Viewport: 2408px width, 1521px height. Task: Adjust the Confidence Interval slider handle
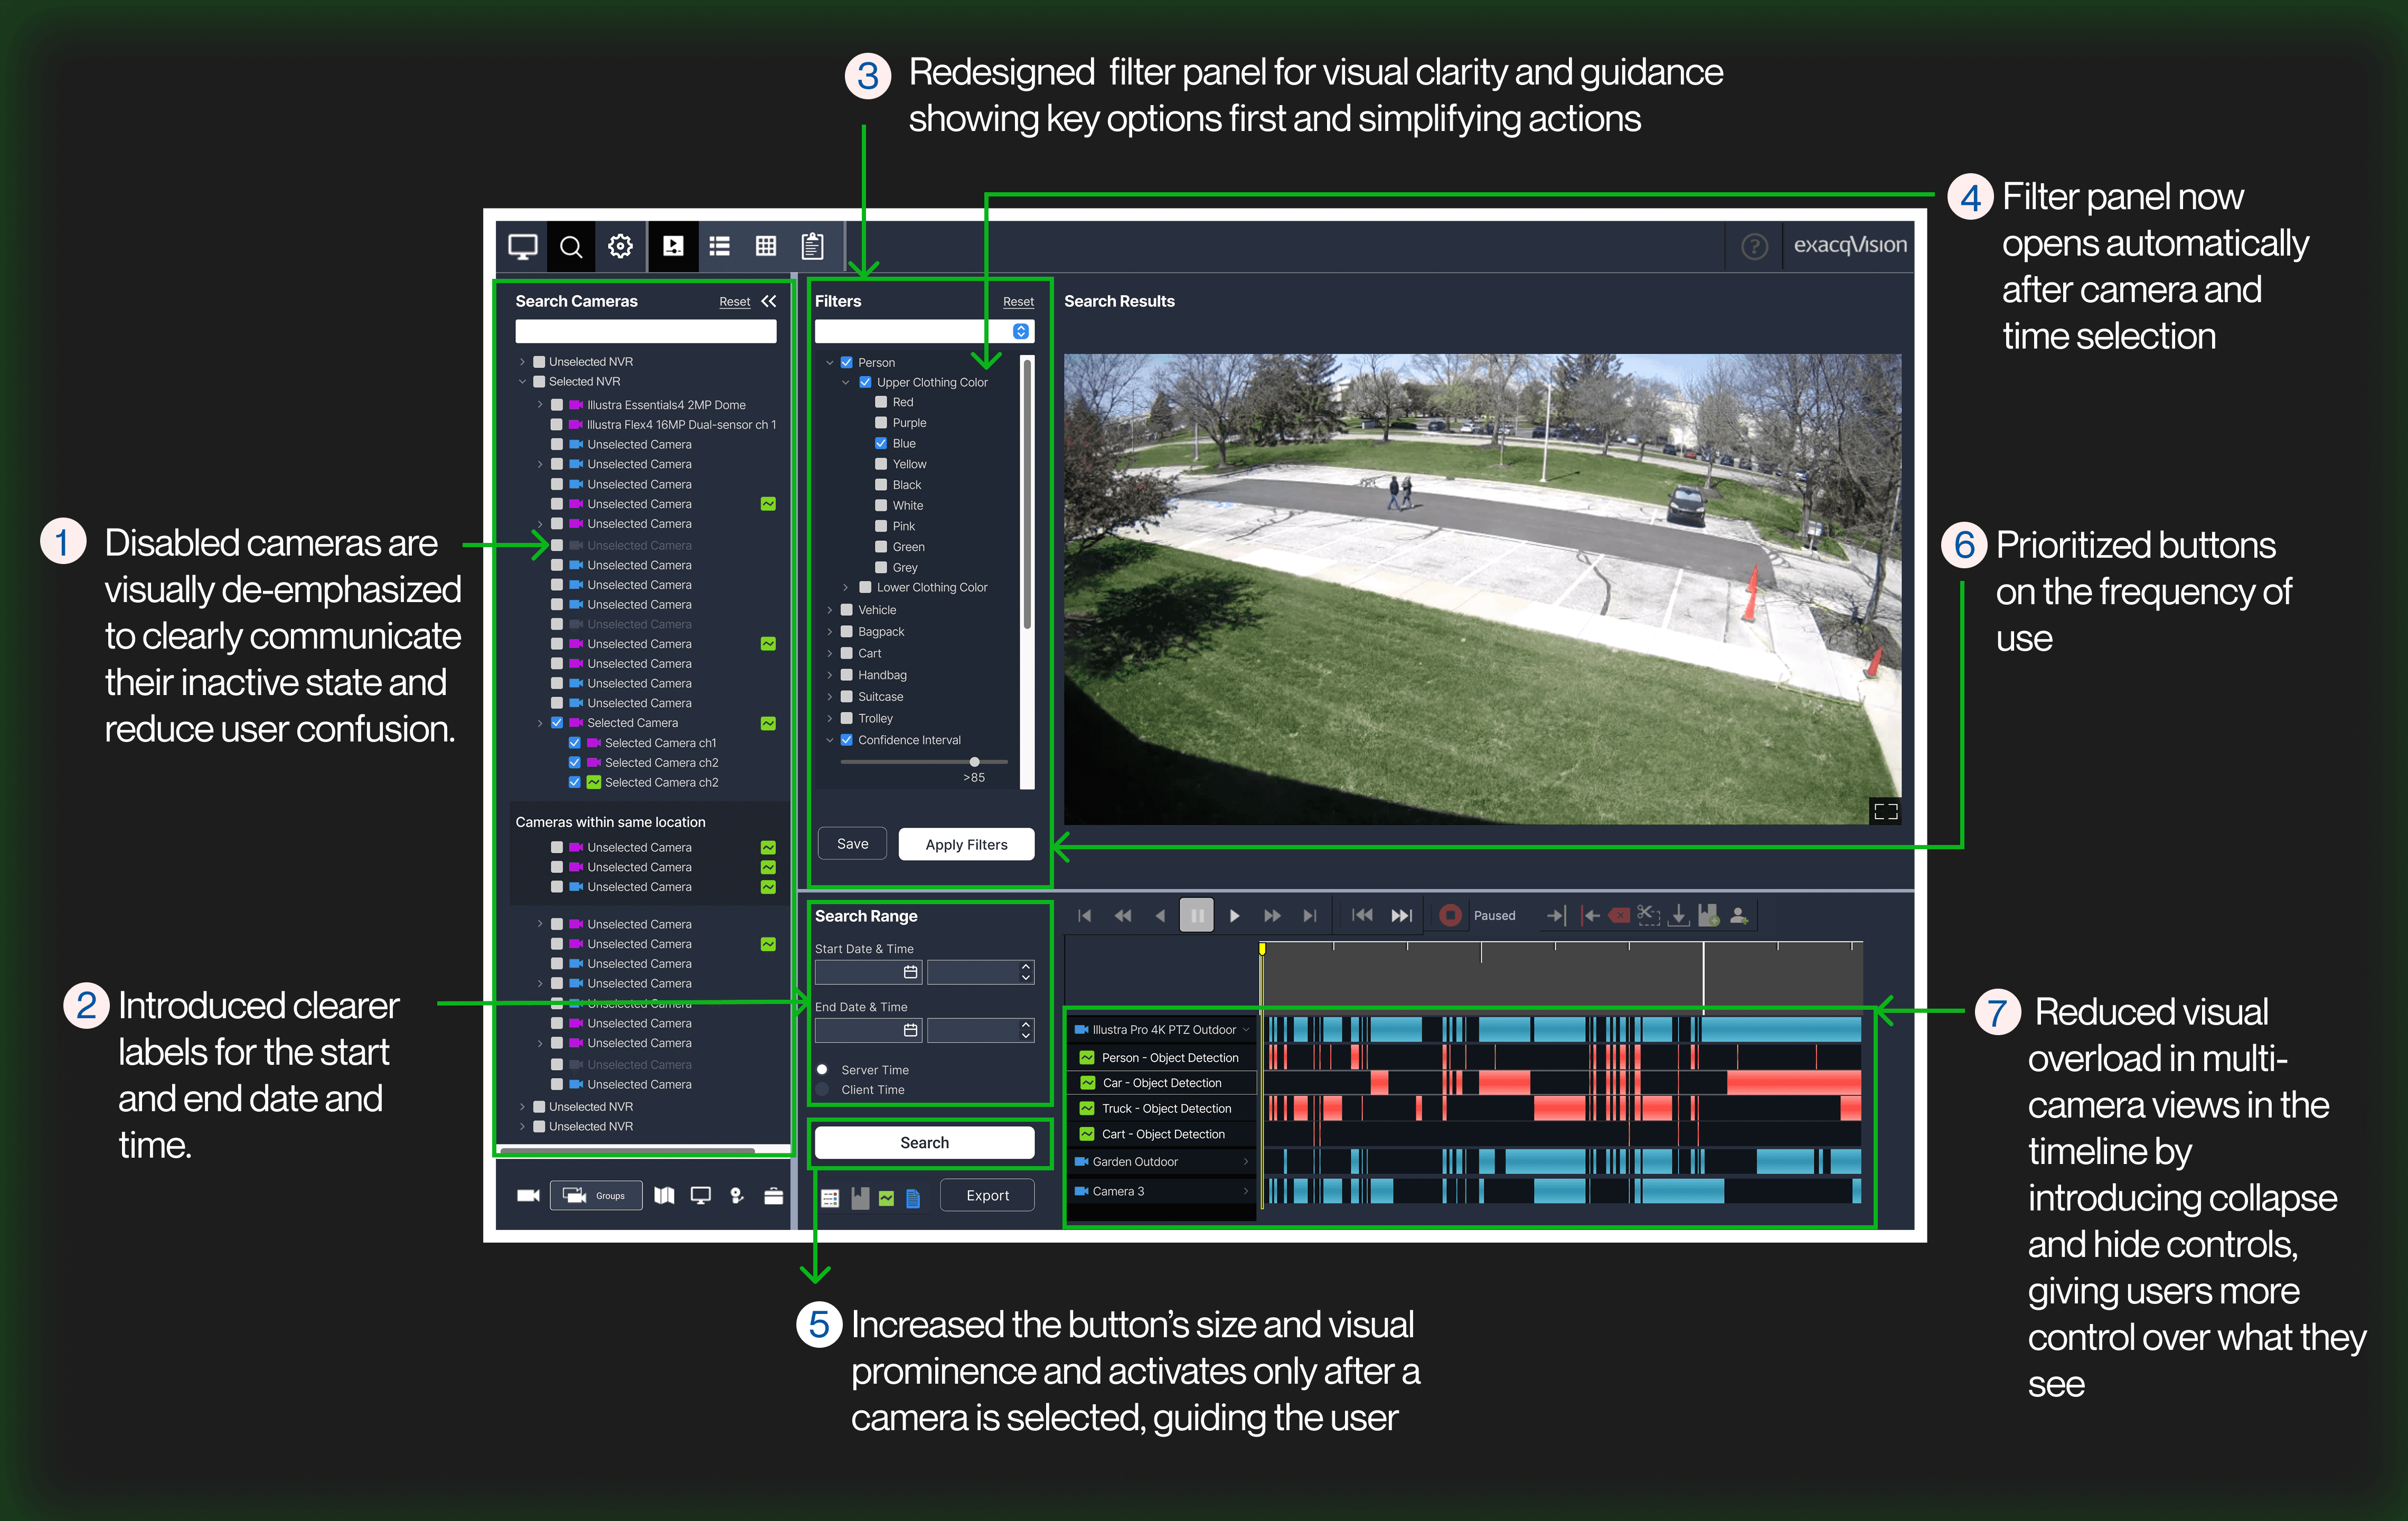974,762
